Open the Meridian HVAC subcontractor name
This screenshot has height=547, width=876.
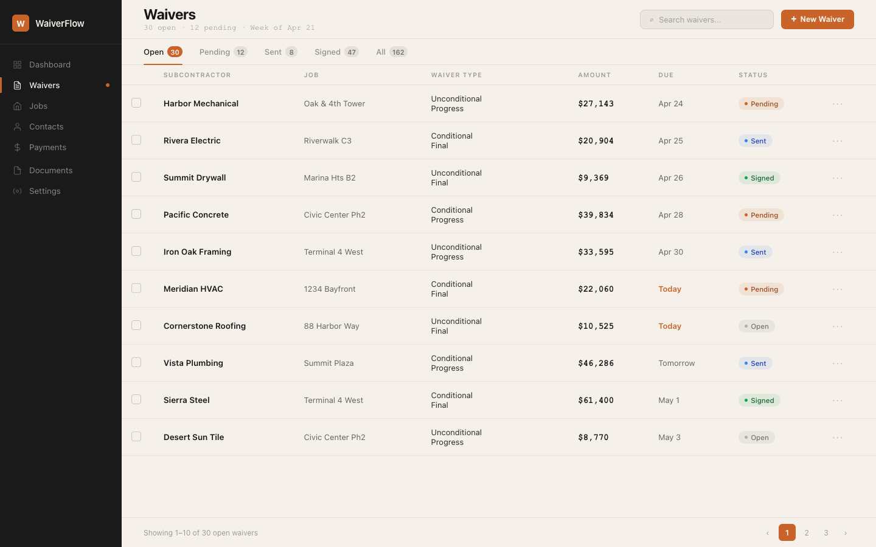[193, 289]
